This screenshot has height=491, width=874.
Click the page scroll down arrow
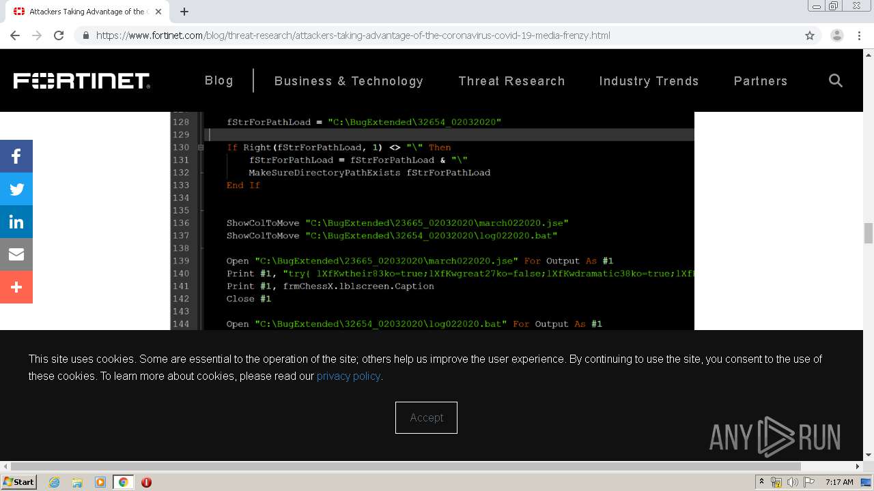click(869, 455)
